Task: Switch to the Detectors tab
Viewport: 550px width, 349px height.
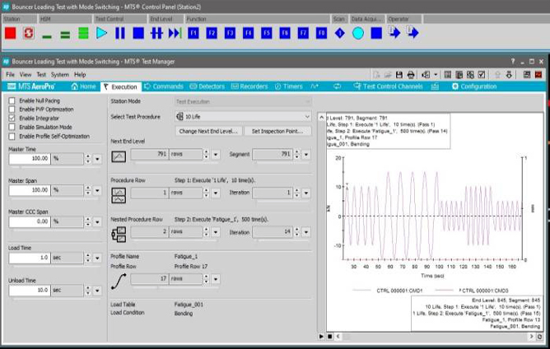Action: click(x=208, y=86)
